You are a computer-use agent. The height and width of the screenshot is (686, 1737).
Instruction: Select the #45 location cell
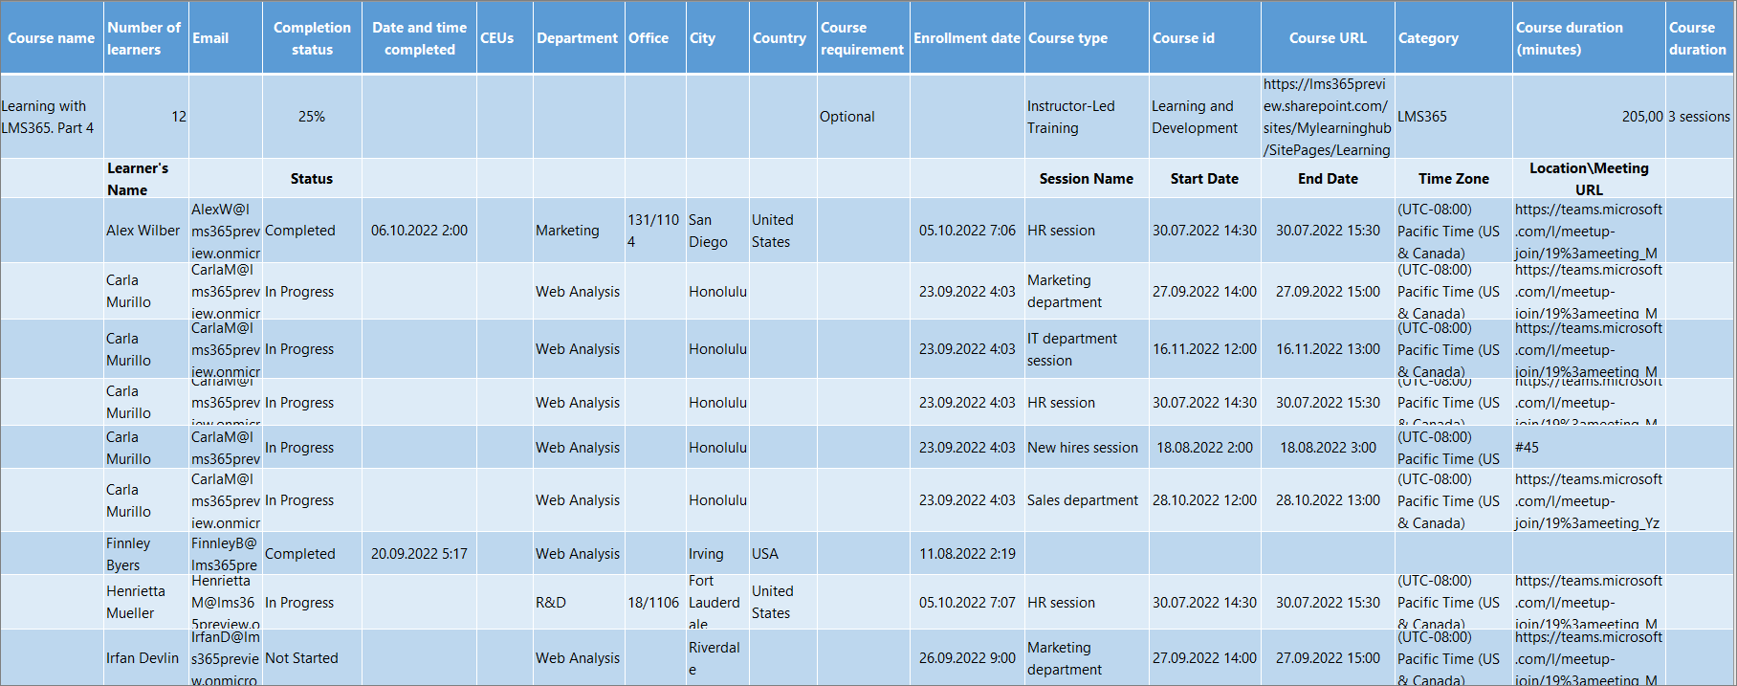(x=1527, y=448)
